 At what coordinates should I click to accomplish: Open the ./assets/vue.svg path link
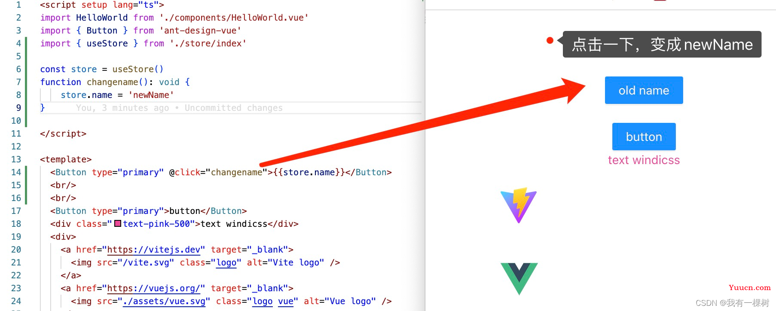164,301
